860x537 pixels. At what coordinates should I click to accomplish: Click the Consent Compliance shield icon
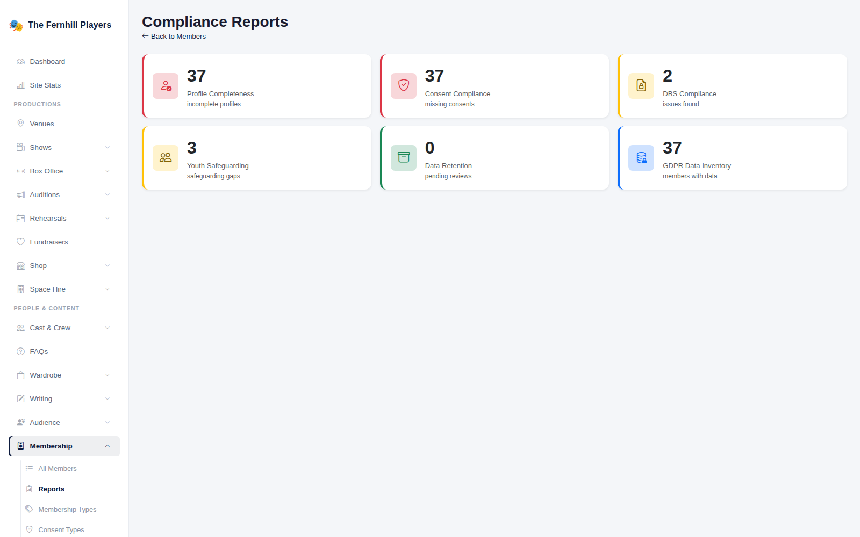click(x=404, y=86)
